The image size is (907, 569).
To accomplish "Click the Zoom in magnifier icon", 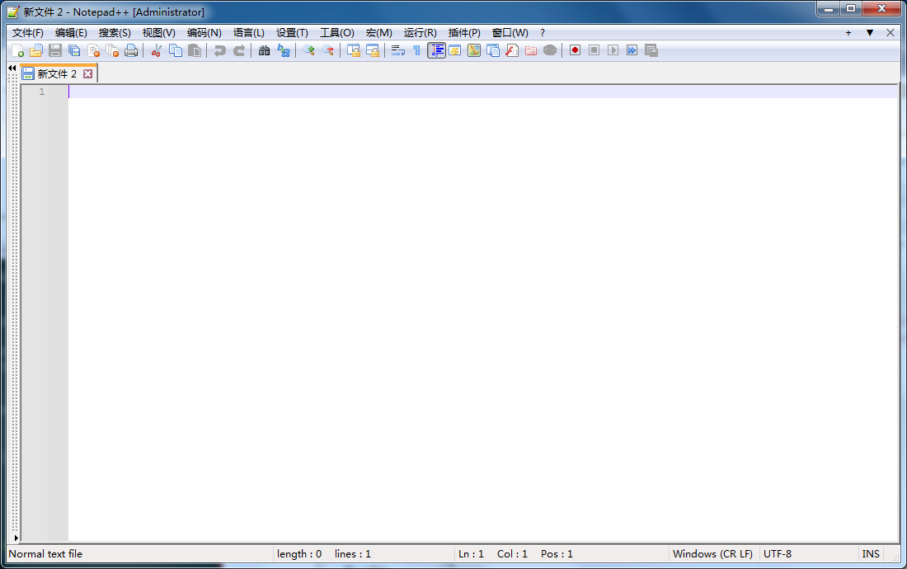I will point(308,50).
